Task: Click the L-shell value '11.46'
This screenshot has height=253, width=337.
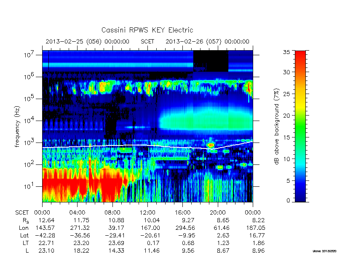Action: pos(152,250)
